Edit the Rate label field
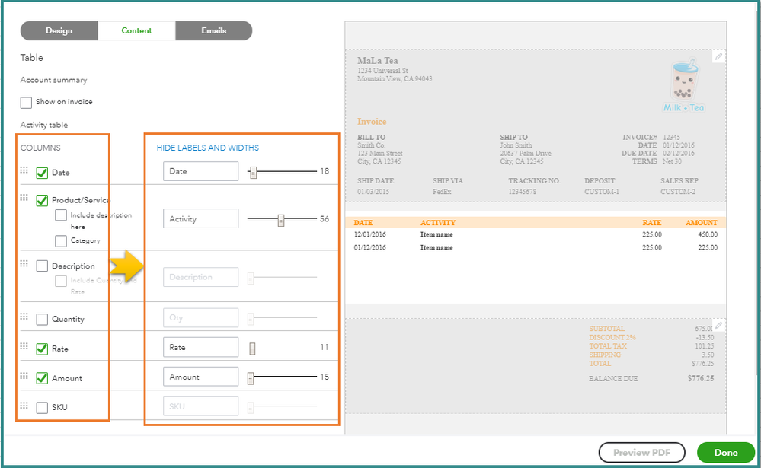This screenshot has width=761, height=468. 200,347
